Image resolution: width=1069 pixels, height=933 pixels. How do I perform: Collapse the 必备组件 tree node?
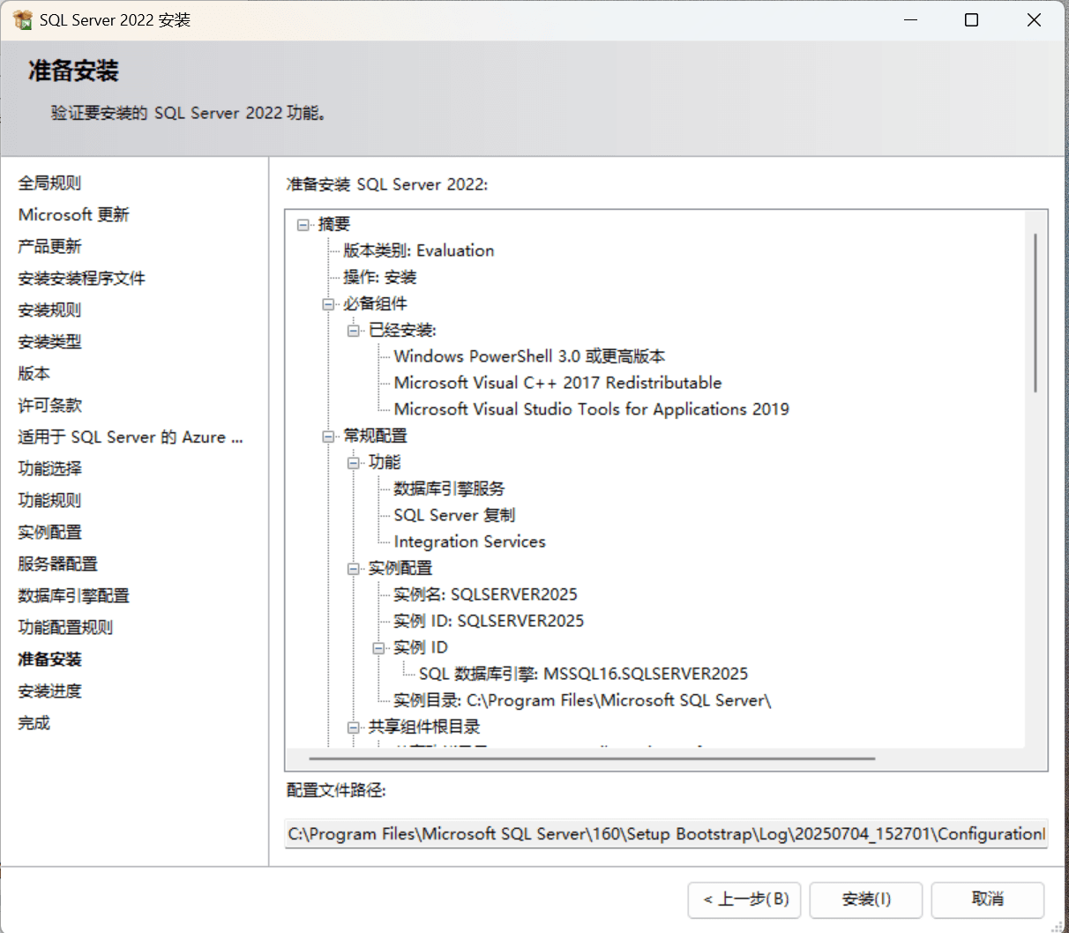tap(328, 304)
